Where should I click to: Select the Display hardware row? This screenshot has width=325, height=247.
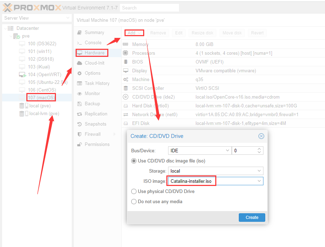(x=223, y=71)
